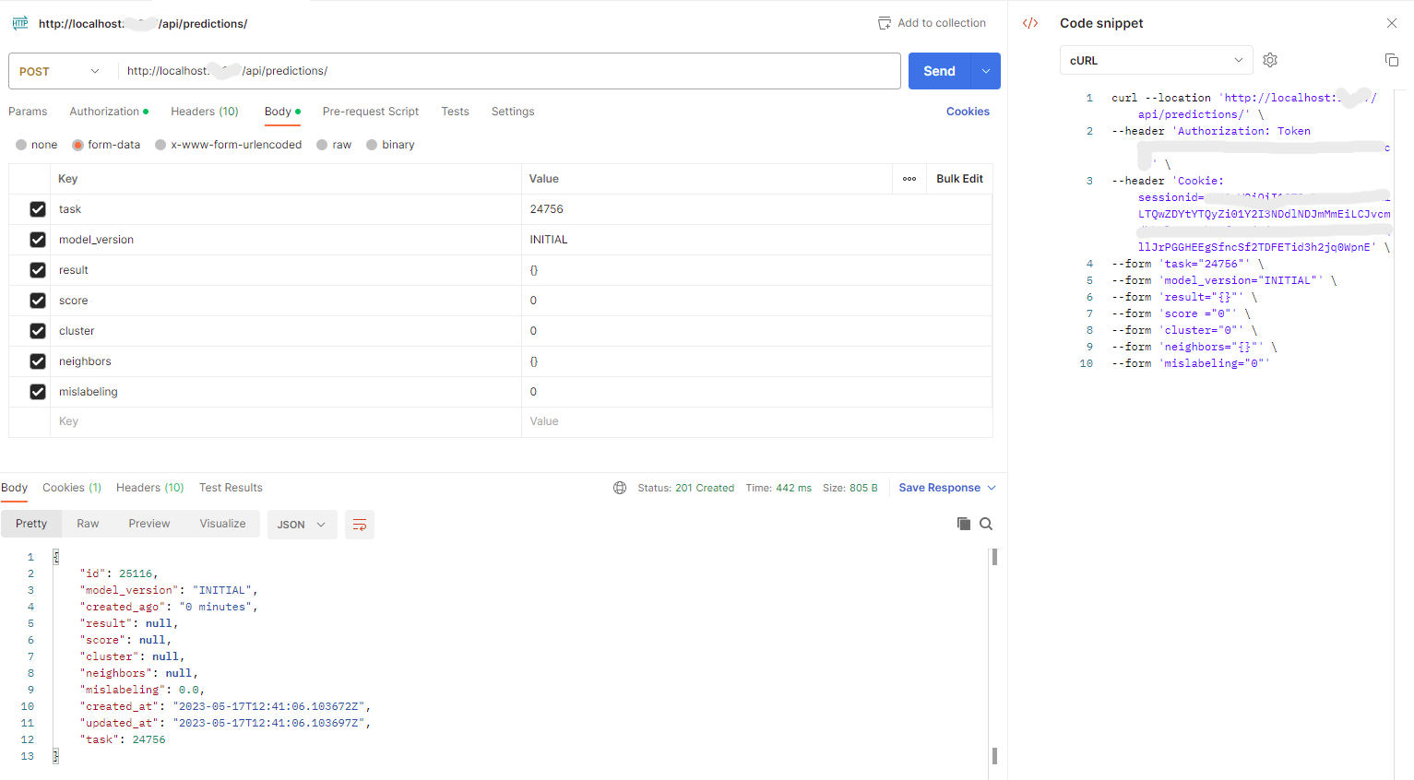The image size is (1414, 780).
Task: Open more options via the ellipsis in Body table
Action: pyautogui.click(x=909, y=178)
